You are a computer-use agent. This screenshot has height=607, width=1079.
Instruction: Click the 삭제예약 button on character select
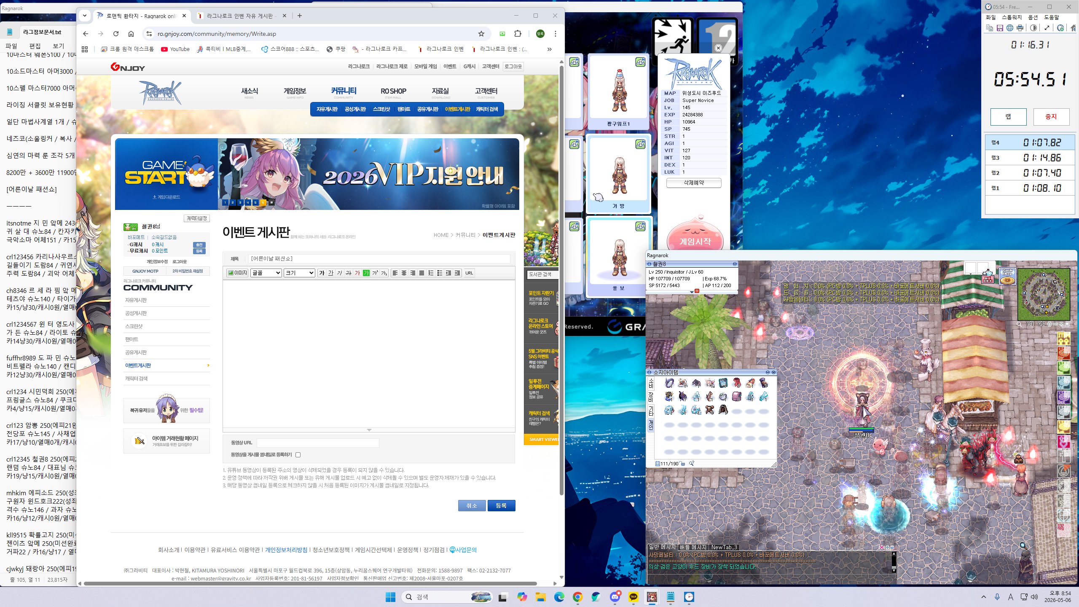pos(694,183)
